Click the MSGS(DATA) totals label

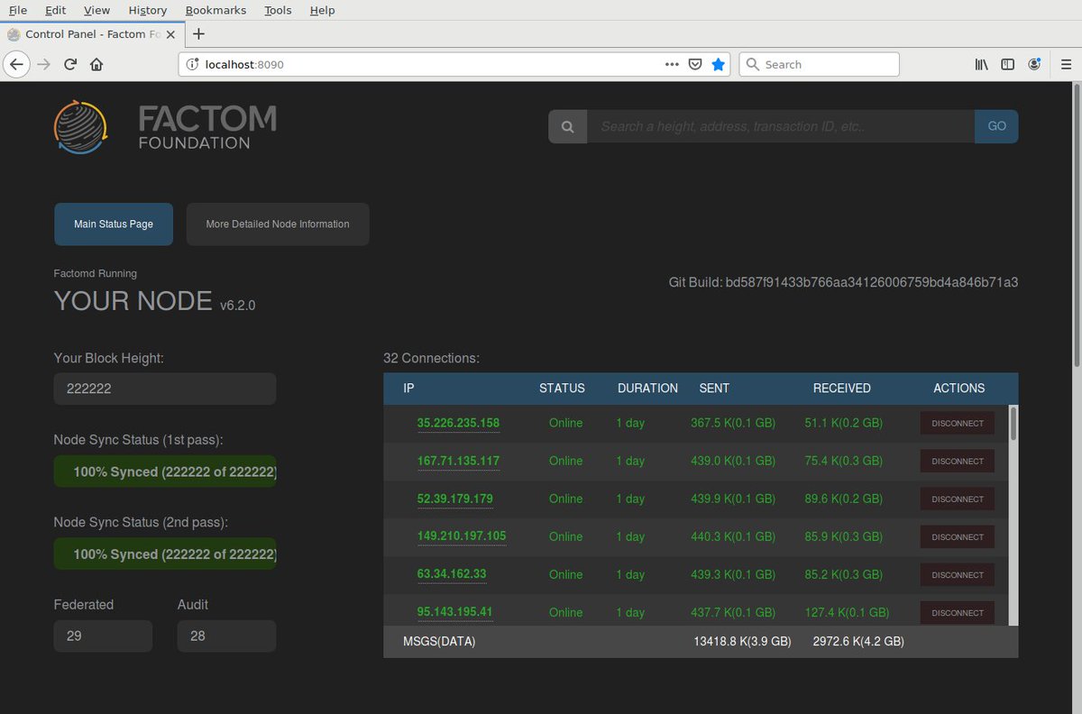pyautogui.click(x=439, y=642)
